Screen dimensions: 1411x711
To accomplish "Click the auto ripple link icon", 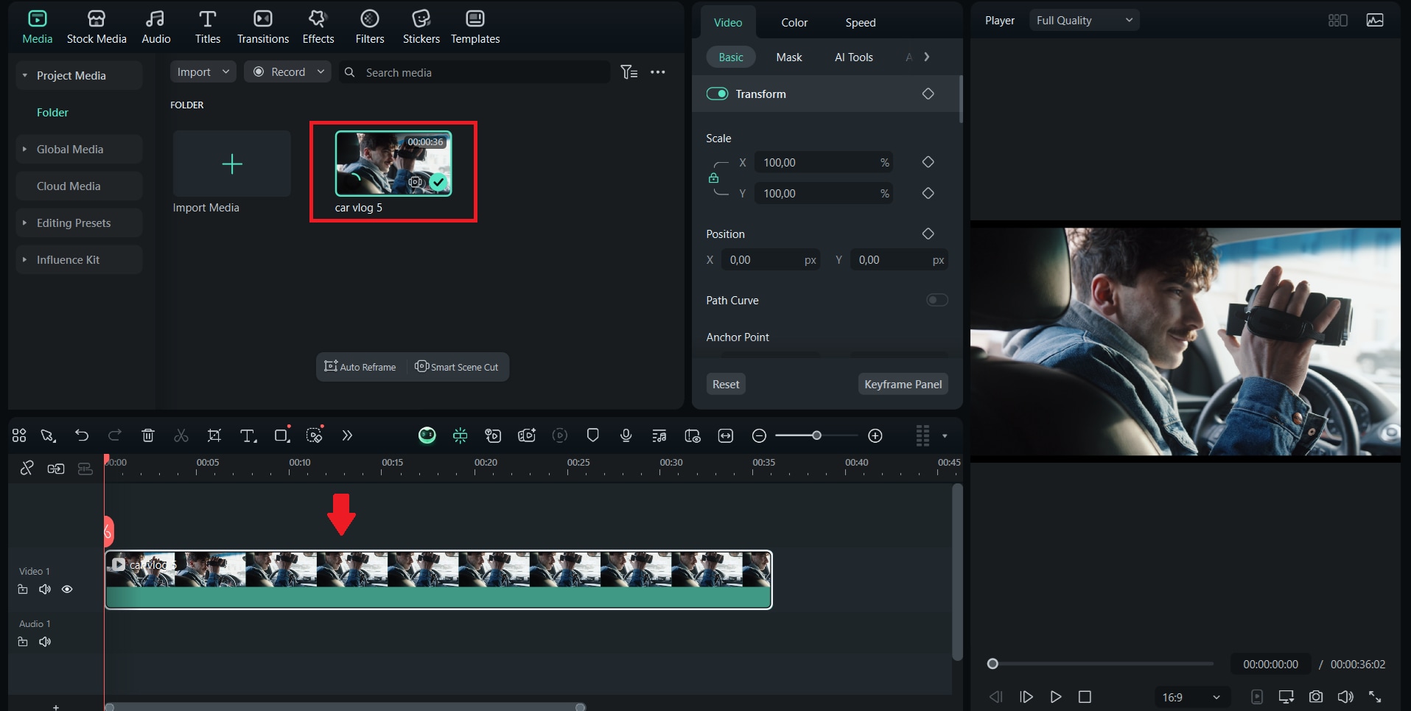I will tap(56, 469).
